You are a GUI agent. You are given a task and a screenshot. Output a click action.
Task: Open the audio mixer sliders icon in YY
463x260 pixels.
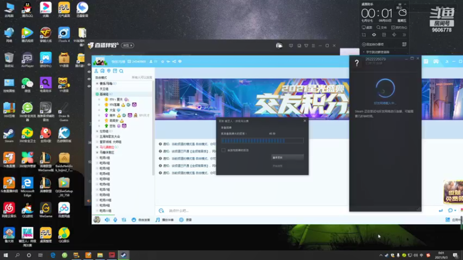point(124,220)
